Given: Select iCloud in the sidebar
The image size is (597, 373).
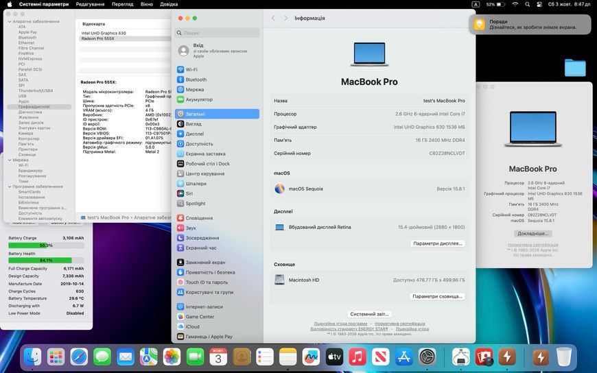Looking at the screenshot, I should point(217,326).
